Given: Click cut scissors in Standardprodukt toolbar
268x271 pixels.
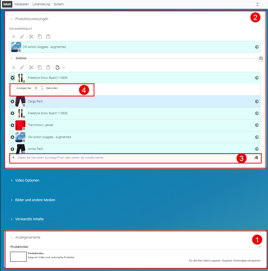Looking at the screenshot, I should pos(31,36).
